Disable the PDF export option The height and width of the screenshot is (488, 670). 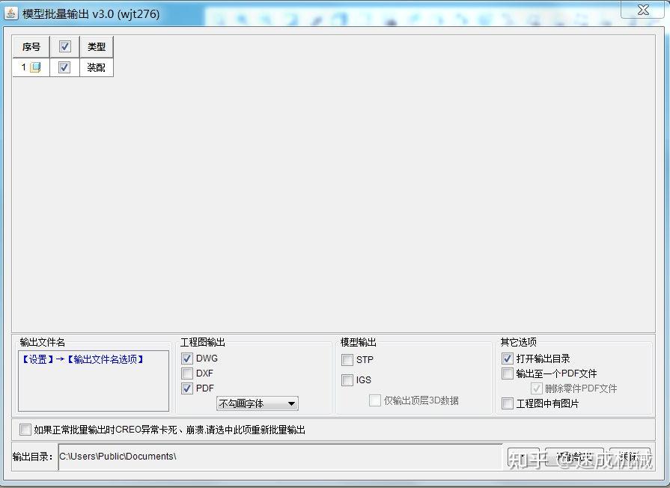click(x=186, y=388)
